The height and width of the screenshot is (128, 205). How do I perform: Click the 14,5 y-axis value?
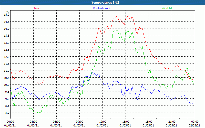(x=7, y=22)
